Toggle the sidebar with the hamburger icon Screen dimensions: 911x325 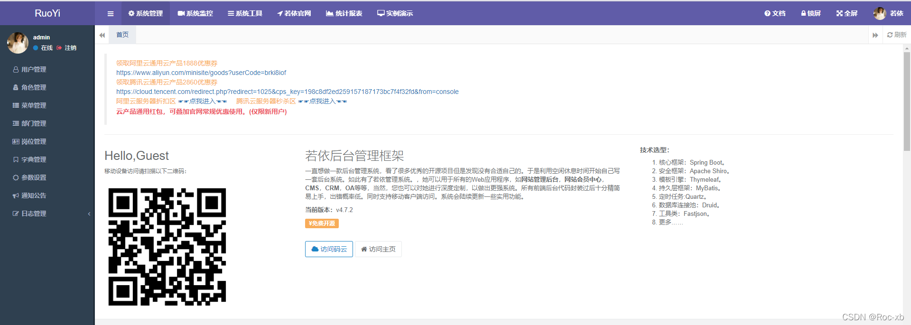(111, 14)
